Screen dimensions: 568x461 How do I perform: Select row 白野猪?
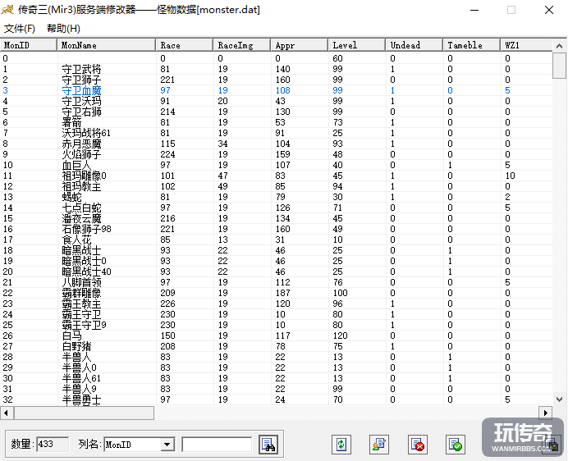click(x=276, y=346)
